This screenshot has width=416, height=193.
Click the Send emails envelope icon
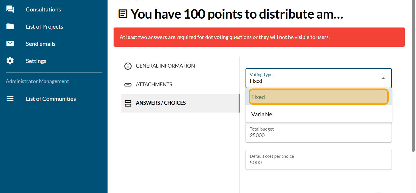click(10, 44)
